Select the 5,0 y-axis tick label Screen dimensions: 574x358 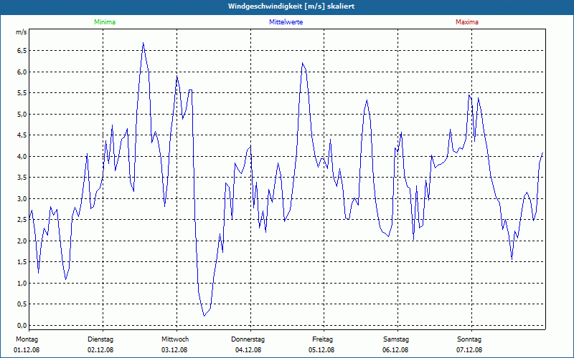[22, 114]
